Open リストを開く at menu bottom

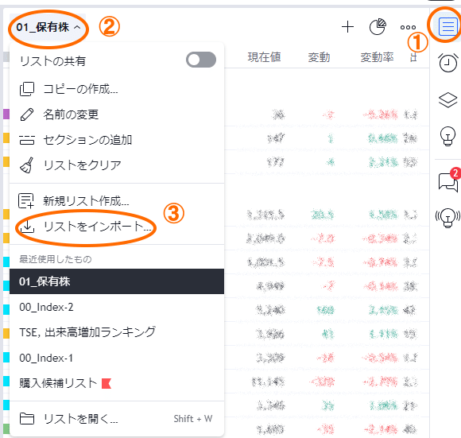117,419
